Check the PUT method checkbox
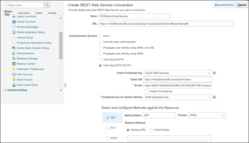The width and height of the screenshot is (249, 143). 107,128
